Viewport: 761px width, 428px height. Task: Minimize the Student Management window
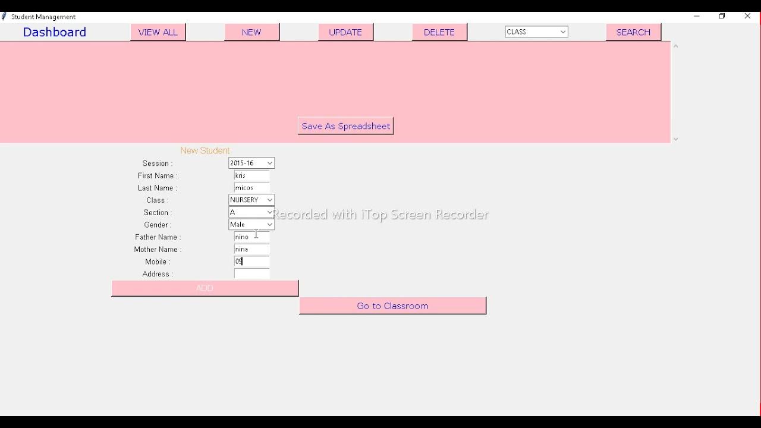pos(697,17)
